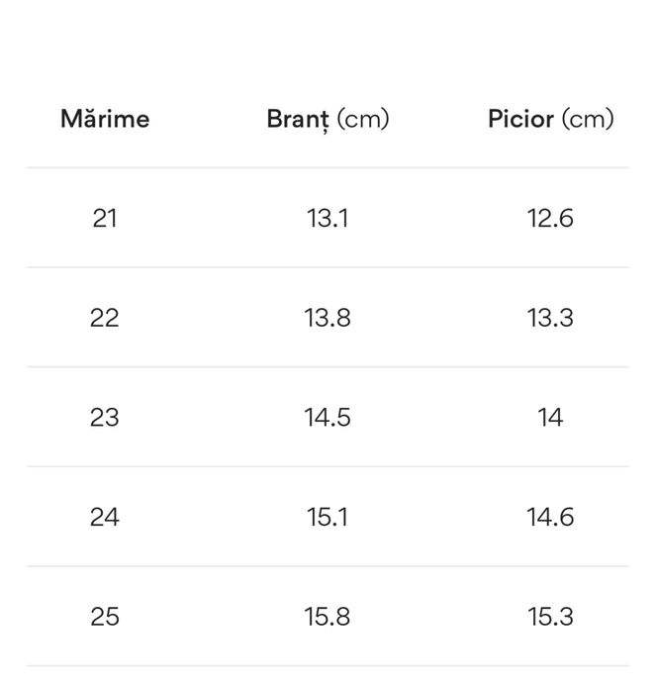Click the 13.8 insole length value
The width and height of the screenshot is (656, 692).
tap(328, 318)
